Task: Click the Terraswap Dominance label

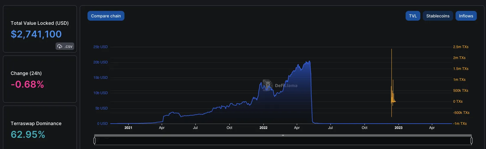Action: 36,123
